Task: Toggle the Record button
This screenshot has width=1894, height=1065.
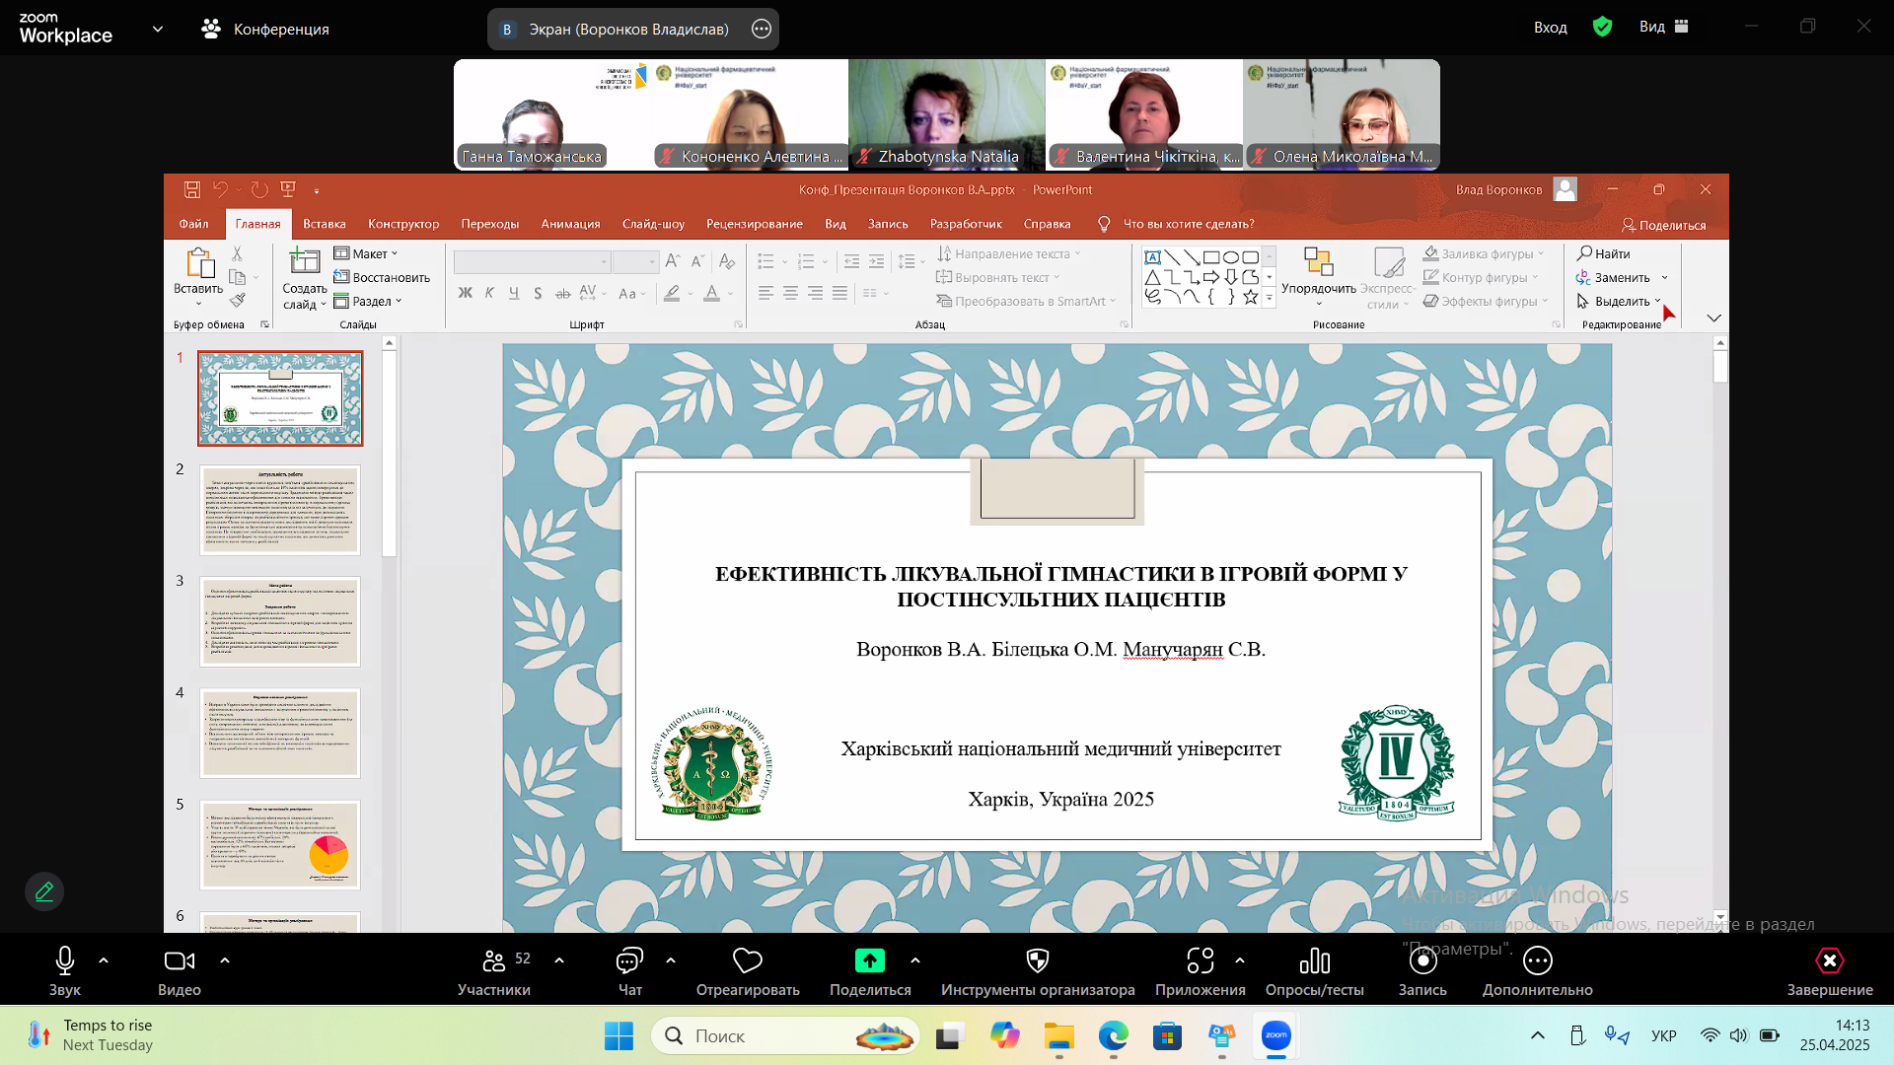Action: pos(1422,960)
